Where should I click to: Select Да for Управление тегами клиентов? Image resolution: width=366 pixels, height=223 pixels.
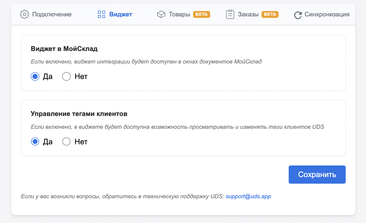[x=35, y=142]
